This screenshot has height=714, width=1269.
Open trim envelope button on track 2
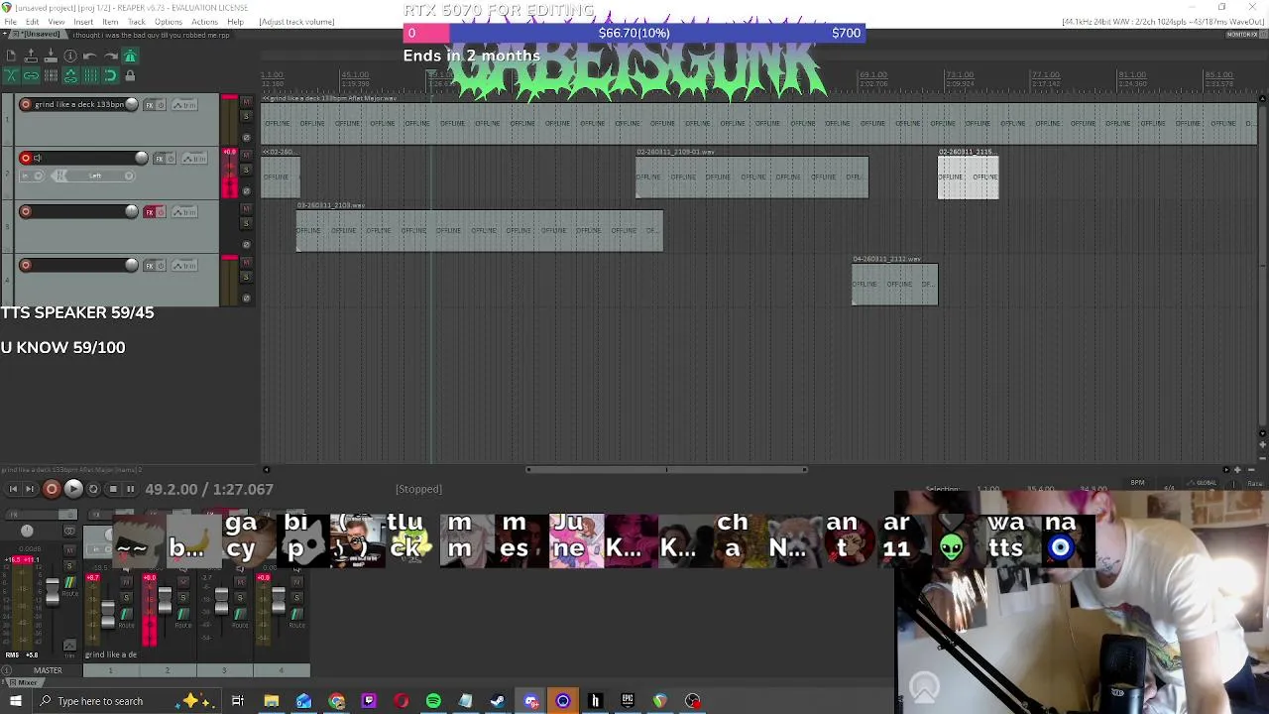[194, 159]
